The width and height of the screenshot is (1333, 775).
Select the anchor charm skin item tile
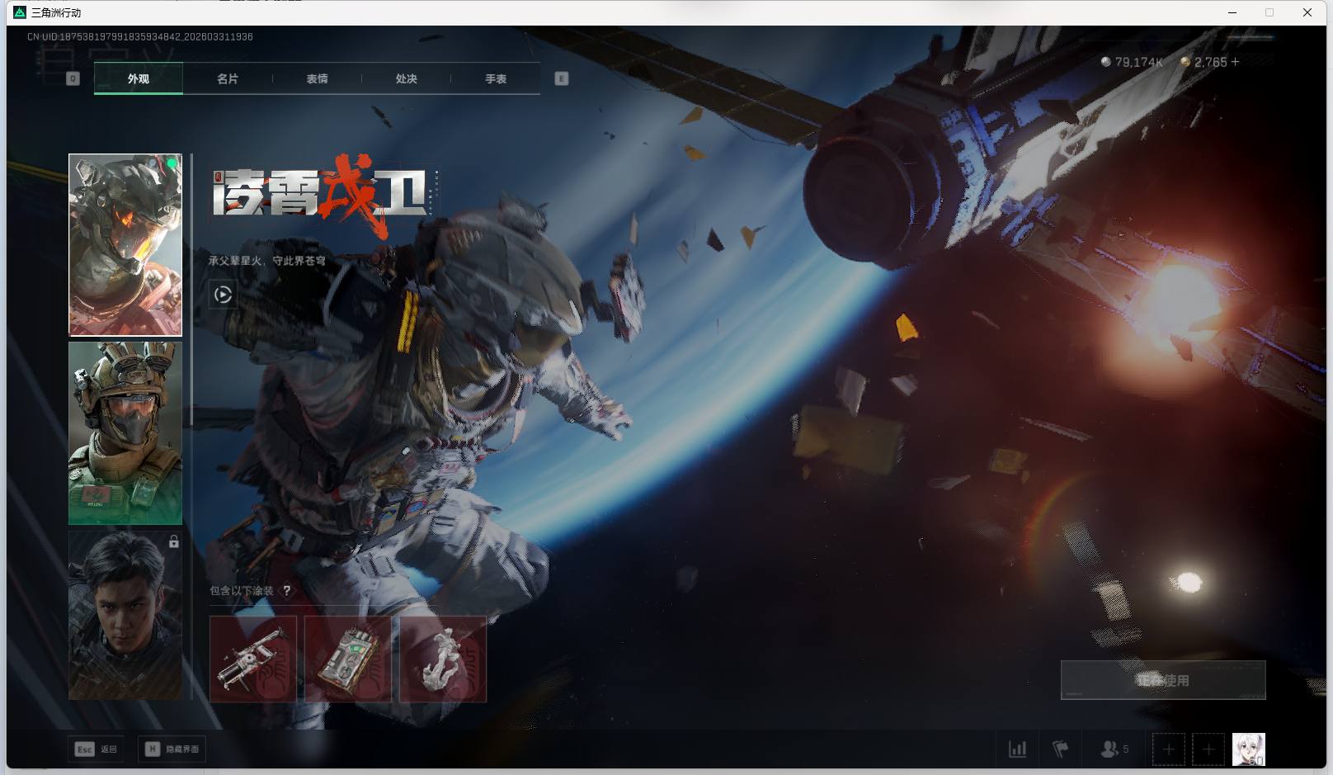click(x=443, y=659)
